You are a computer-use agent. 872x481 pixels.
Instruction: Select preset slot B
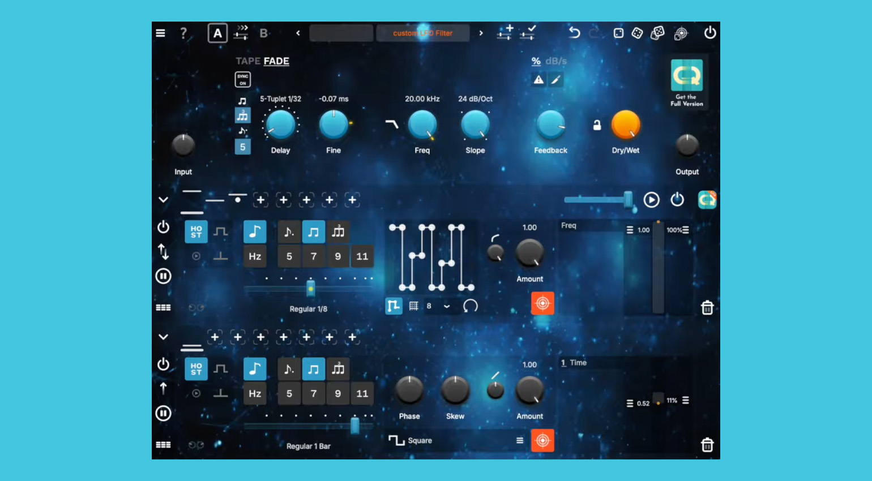coord(263,33)
